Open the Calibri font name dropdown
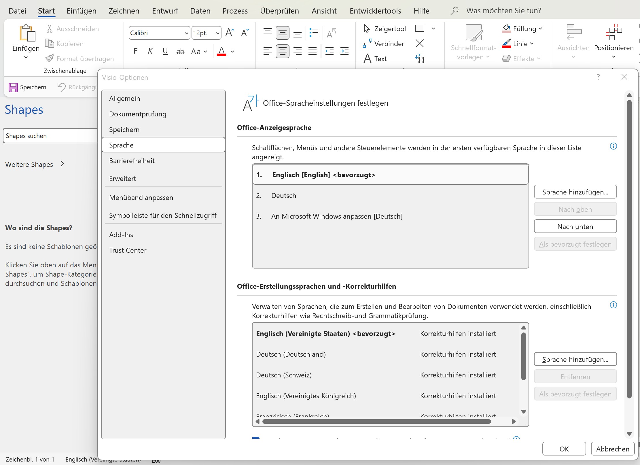 tap(186, 33)
